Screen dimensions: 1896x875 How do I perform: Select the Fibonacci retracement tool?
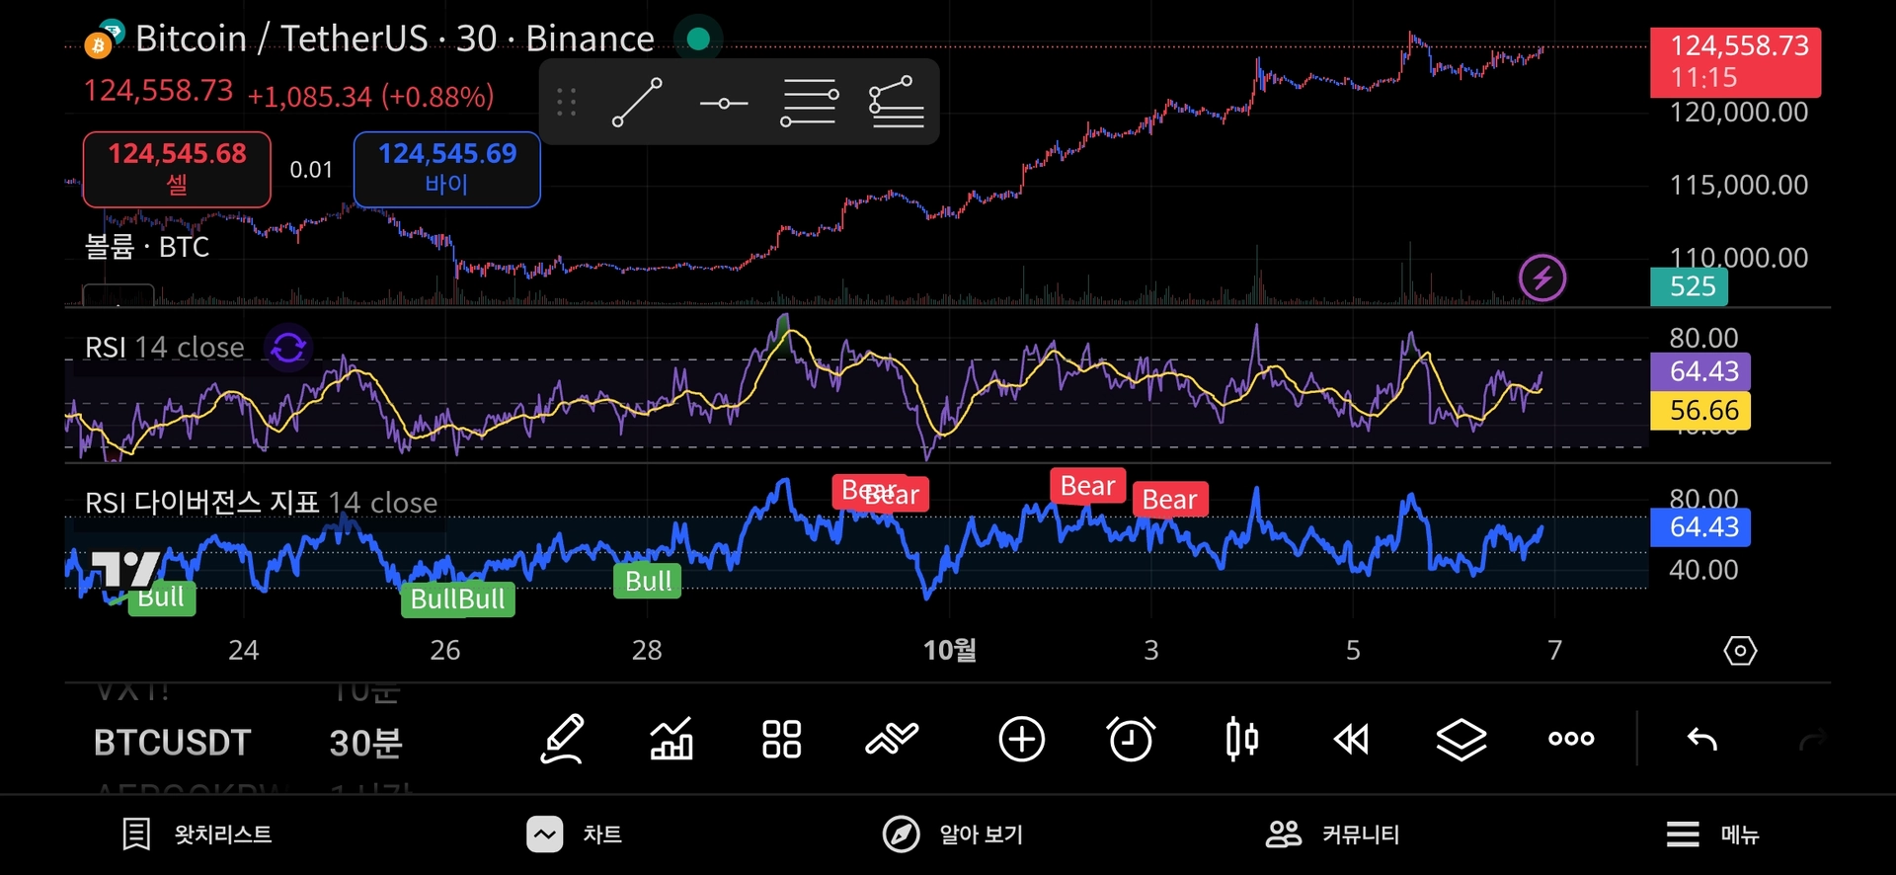click(x=896, y=103)
